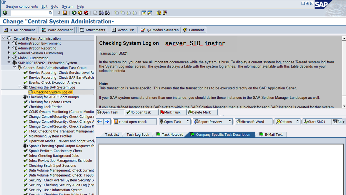Click the Generate Shortcut icon
The height and width of the screenshot is (195, 346).
click(150, 13)
